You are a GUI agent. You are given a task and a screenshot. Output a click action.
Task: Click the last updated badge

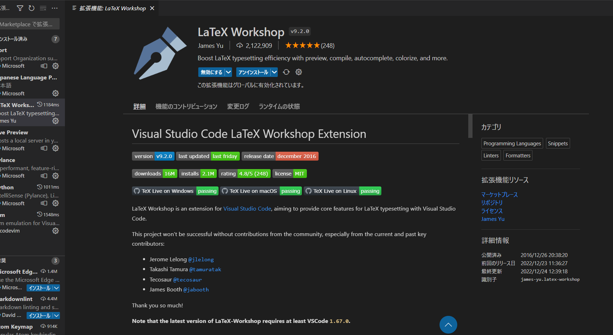click(x=208, y=156)
